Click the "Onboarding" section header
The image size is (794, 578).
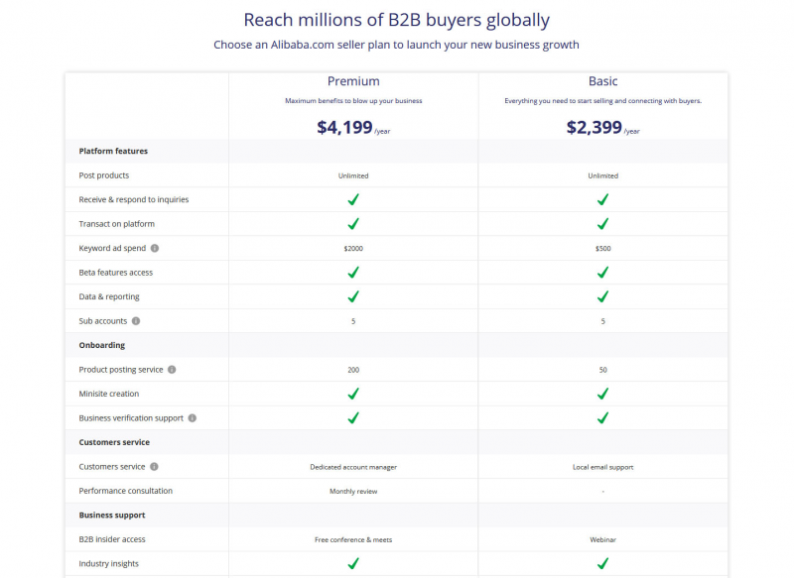click(x=102, y=345)
